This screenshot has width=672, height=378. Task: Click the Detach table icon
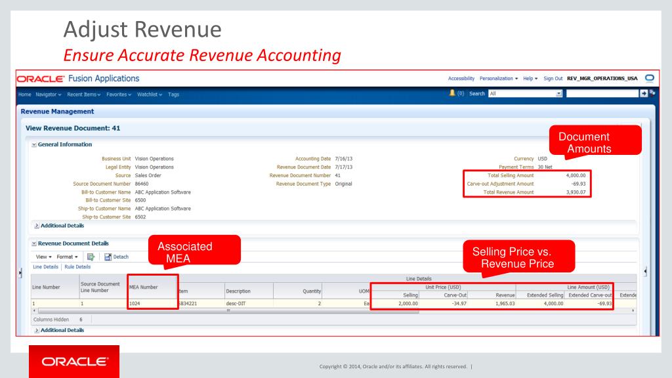click(x=108, y=257)
